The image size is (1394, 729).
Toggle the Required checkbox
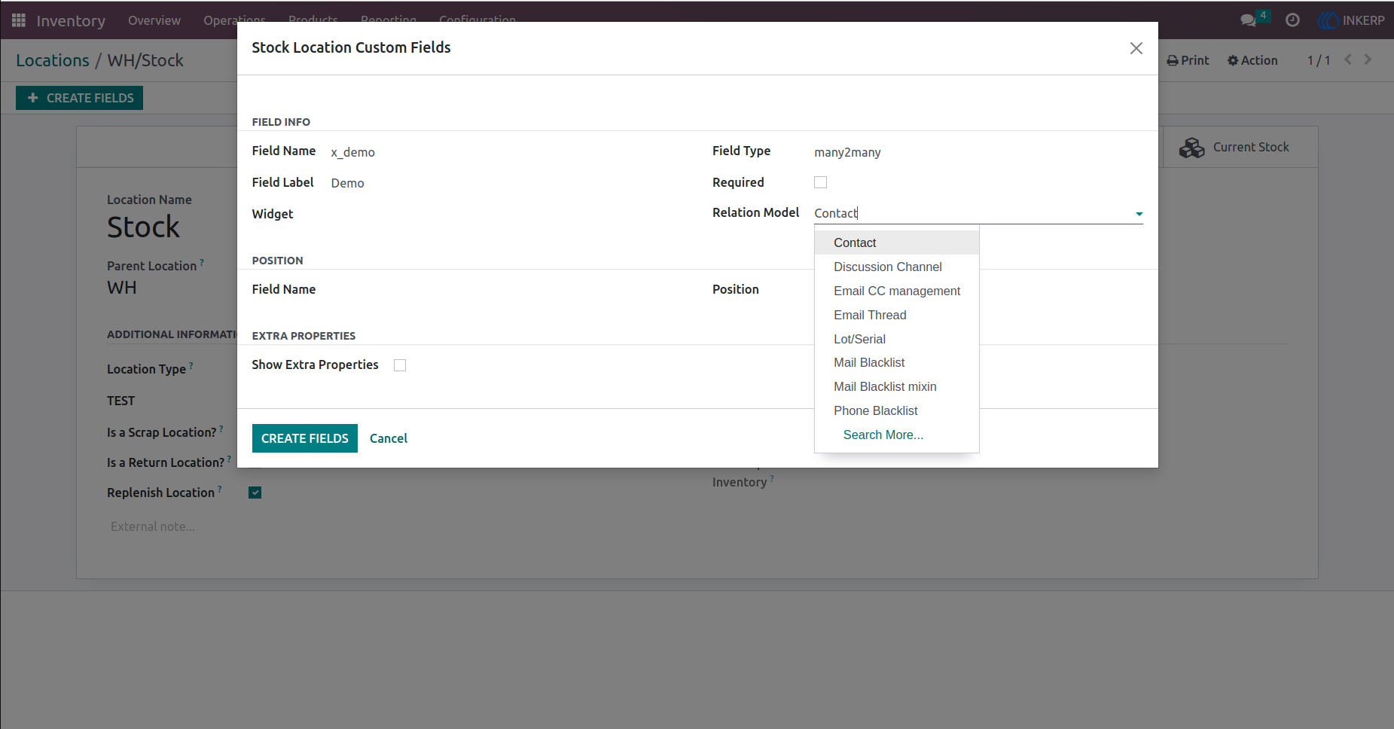[x=821, y=182]
